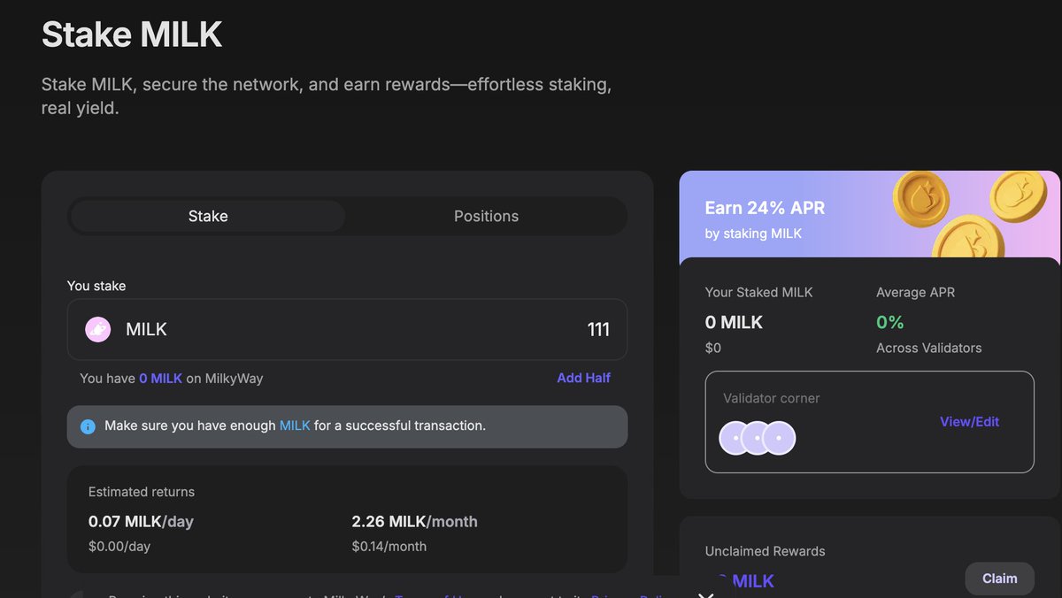Click the Add Half link

pyautogui.click(x=583, y=378)
